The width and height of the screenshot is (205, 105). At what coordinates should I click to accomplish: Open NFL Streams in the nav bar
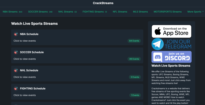pos(120,12)
